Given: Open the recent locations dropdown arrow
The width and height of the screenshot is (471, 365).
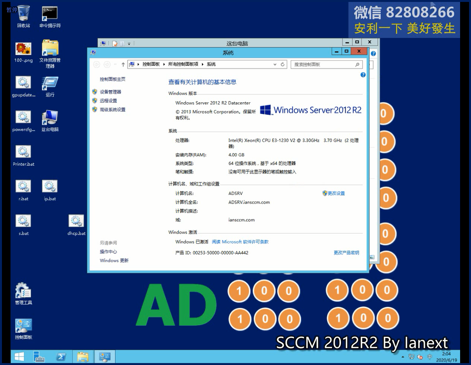Looking at the screenshot, I should click(x=115, y=65).
